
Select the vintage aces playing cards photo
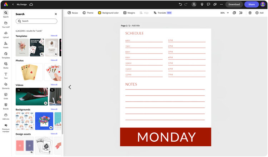point(29,72)
